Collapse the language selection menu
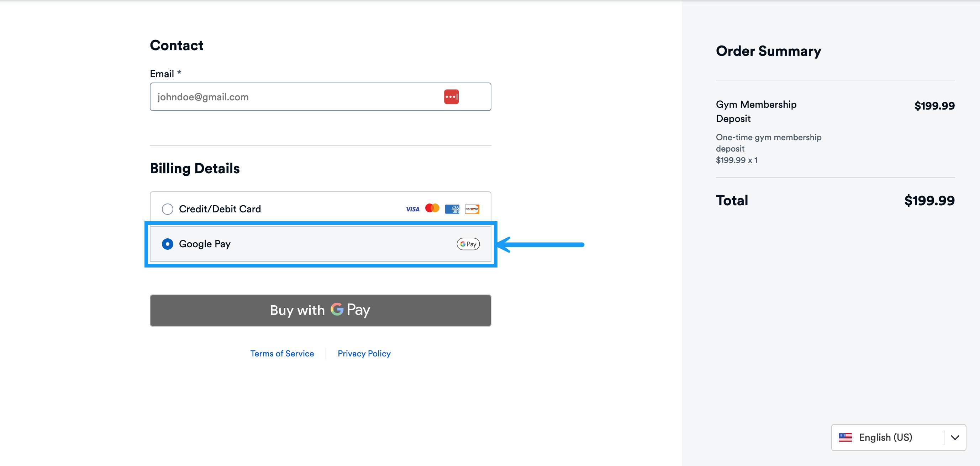The image size is (980, 466). pos(955,438)
